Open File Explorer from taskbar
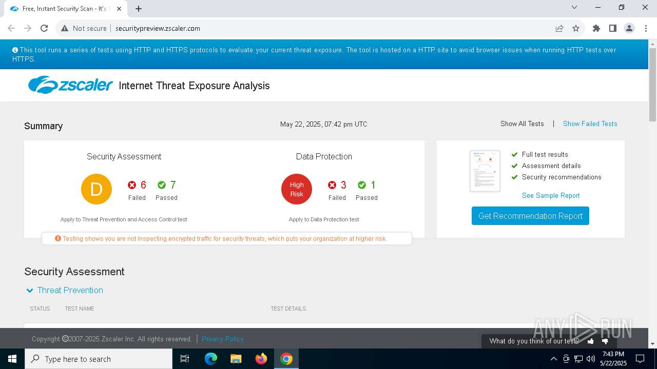Image resolution: width=657 pixels, height=369 pixels. pos(236,359)
